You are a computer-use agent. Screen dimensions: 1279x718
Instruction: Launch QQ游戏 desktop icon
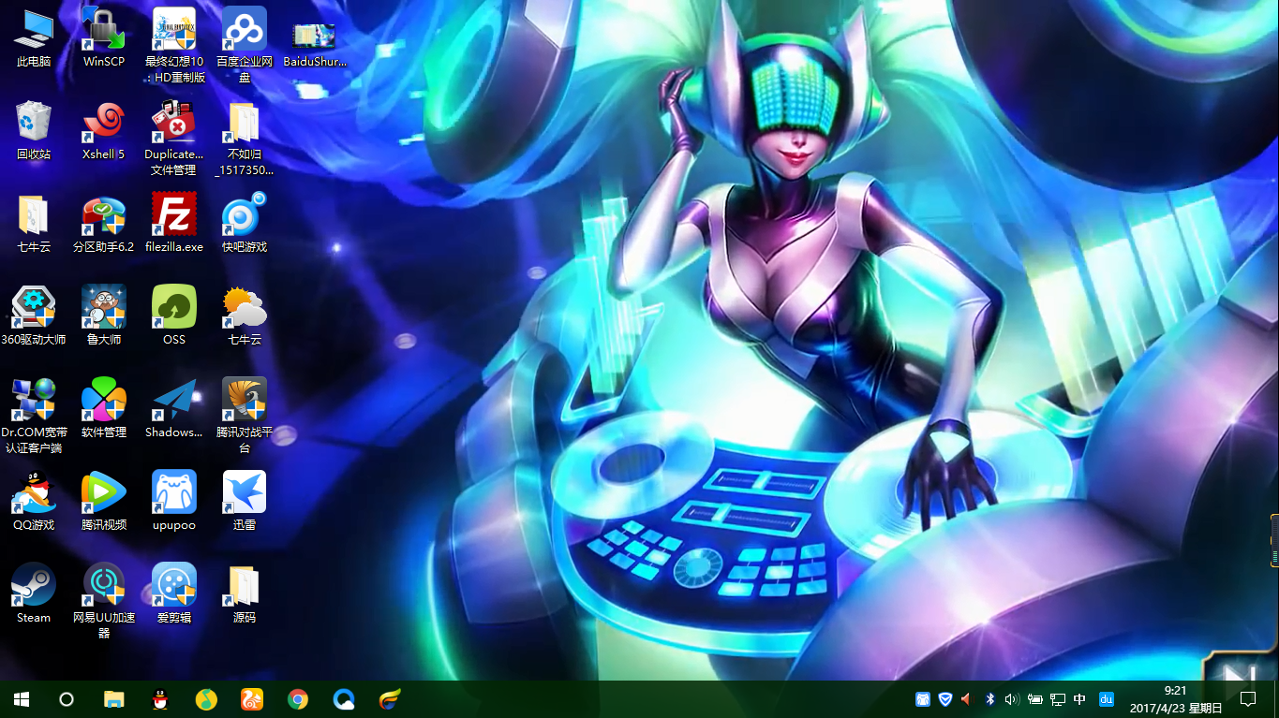34,502
